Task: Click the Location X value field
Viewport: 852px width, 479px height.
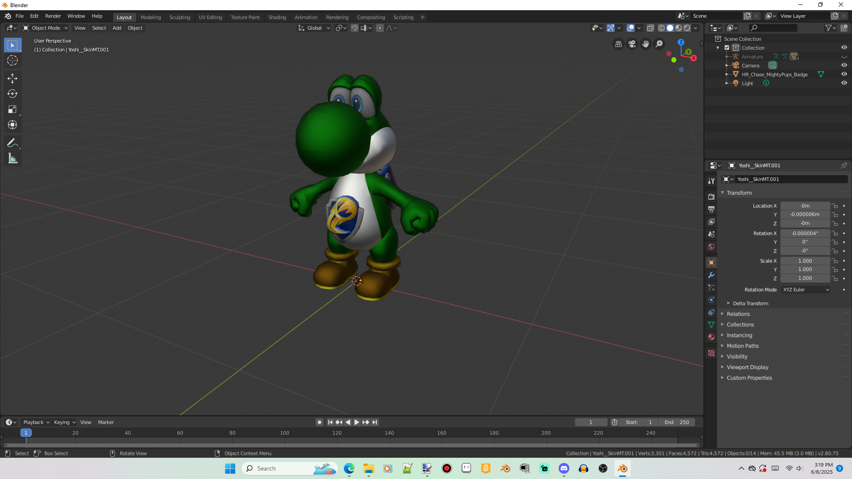Action: coord(805,206)
